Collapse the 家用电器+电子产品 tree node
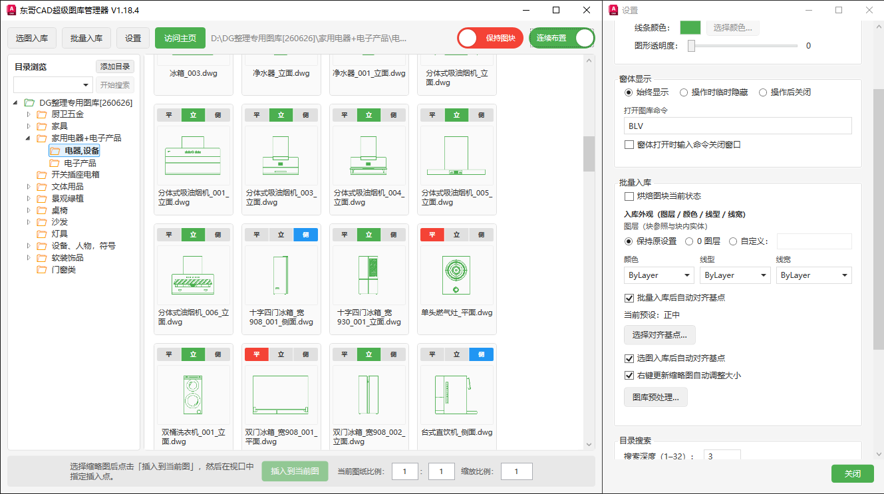This screenshot has height=494, width=884. tap(29, 138)
